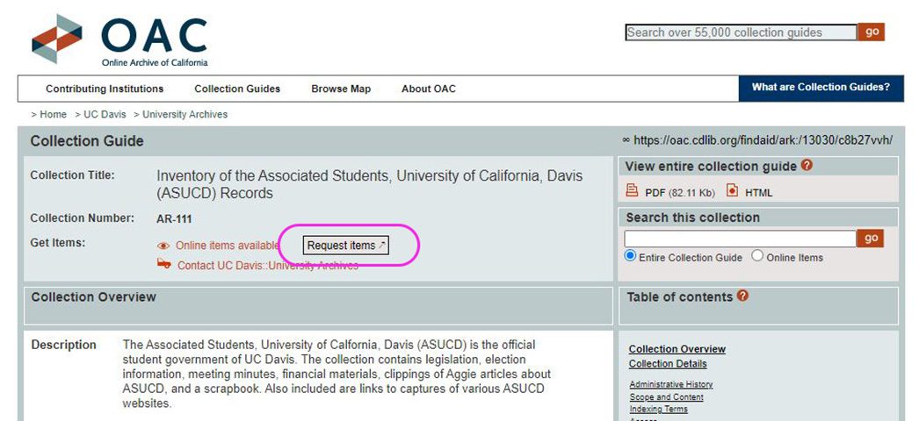Click the Online items available link
This screenshot has height=421, width=919.
click(227, 246)
